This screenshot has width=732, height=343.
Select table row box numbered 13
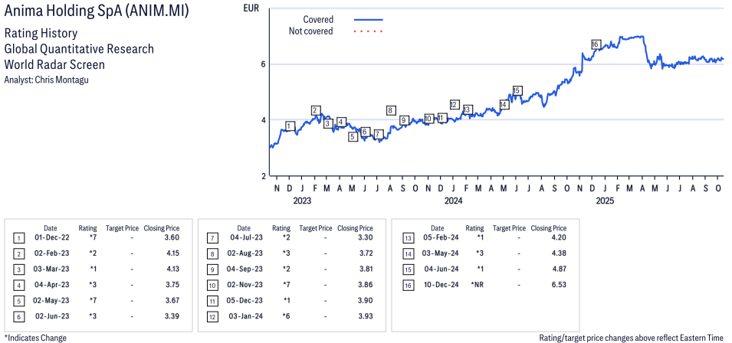pos(405,239)
